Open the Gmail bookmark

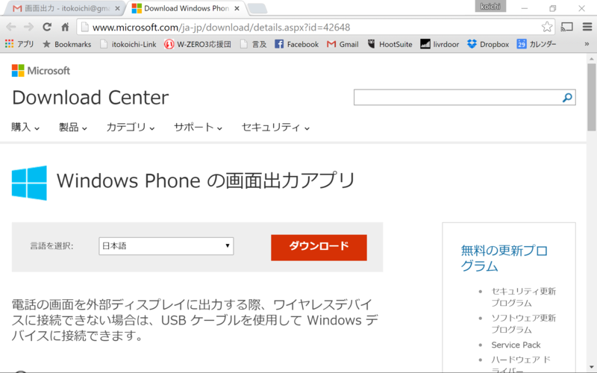tap(343, 44)
